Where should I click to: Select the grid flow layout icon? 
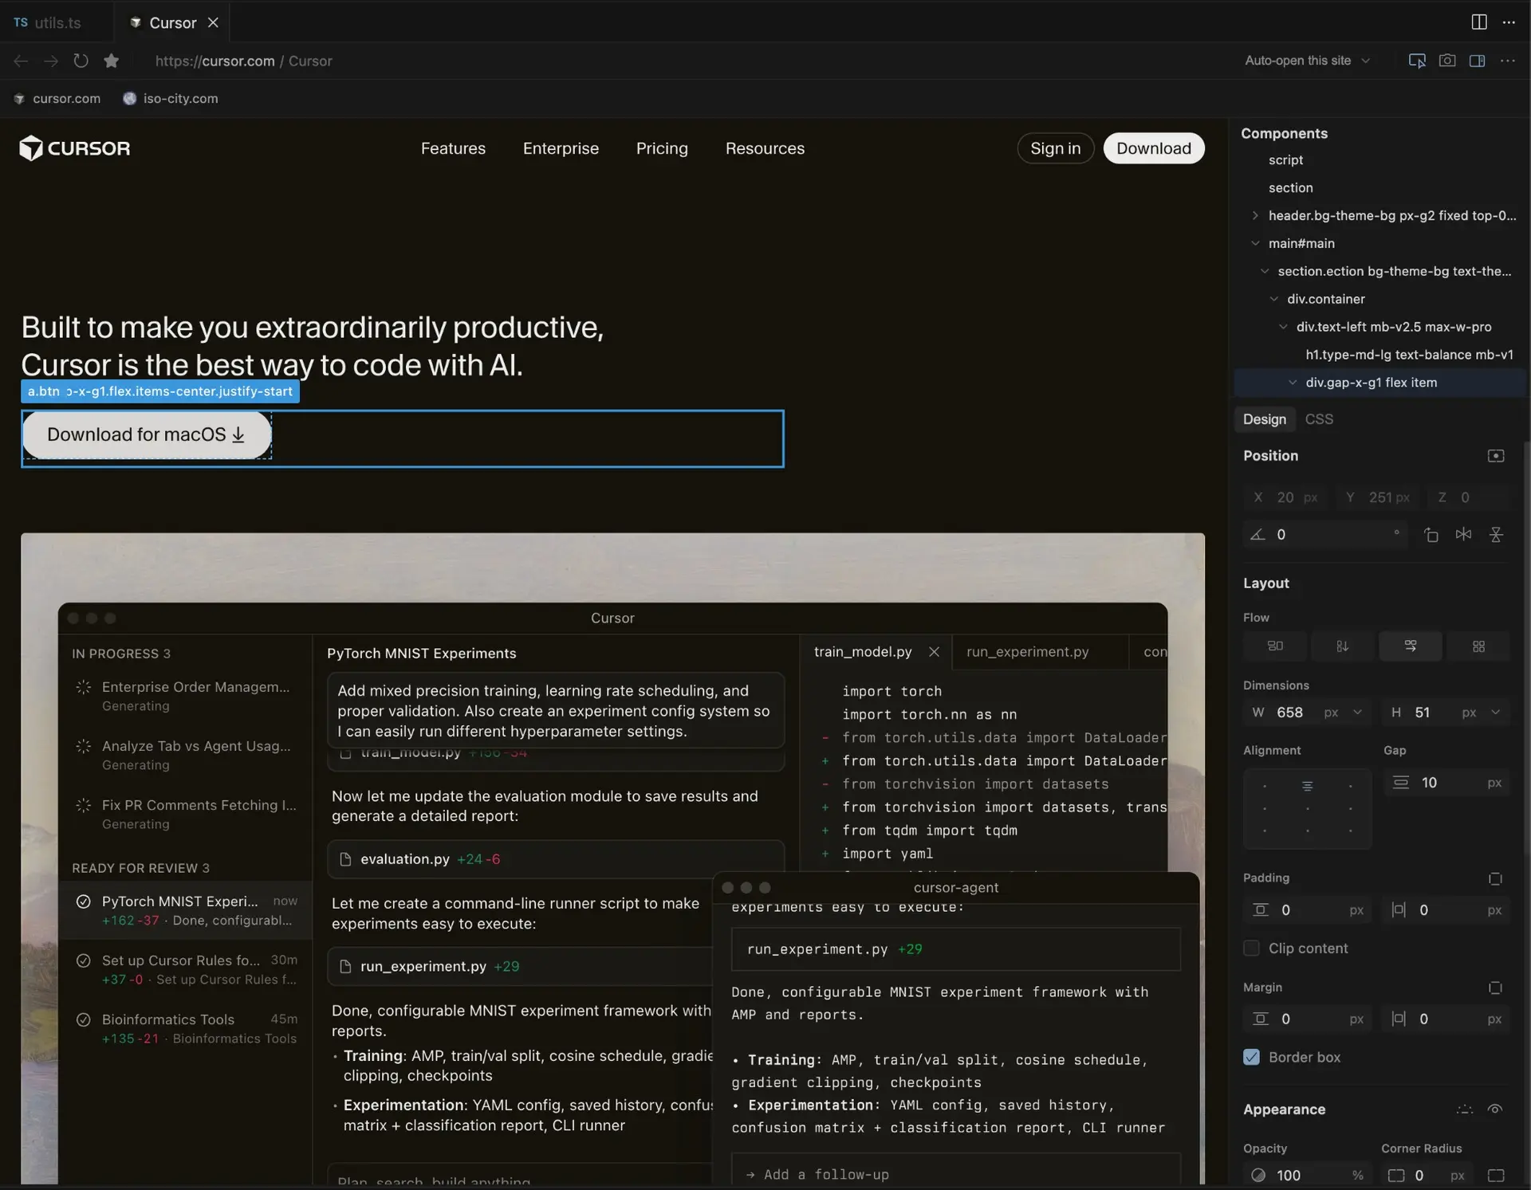pos(1479,646)
